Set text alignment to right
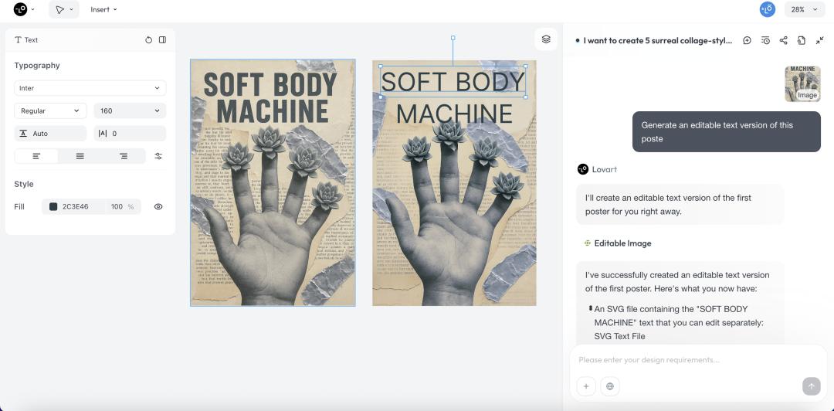Image resolution: width=834 pixels, height=411 pixels. click(x=123, y=156)
